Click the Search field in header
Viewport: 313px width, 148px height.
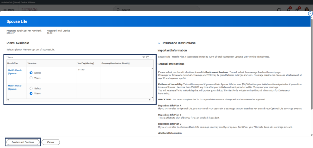click(x=156, y=9)
